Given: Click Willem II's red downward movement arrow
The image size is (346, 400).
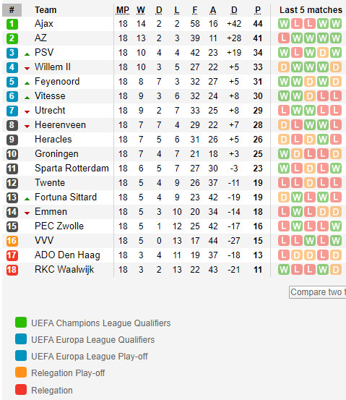Looking at the screenshot, I should point(27,69).
